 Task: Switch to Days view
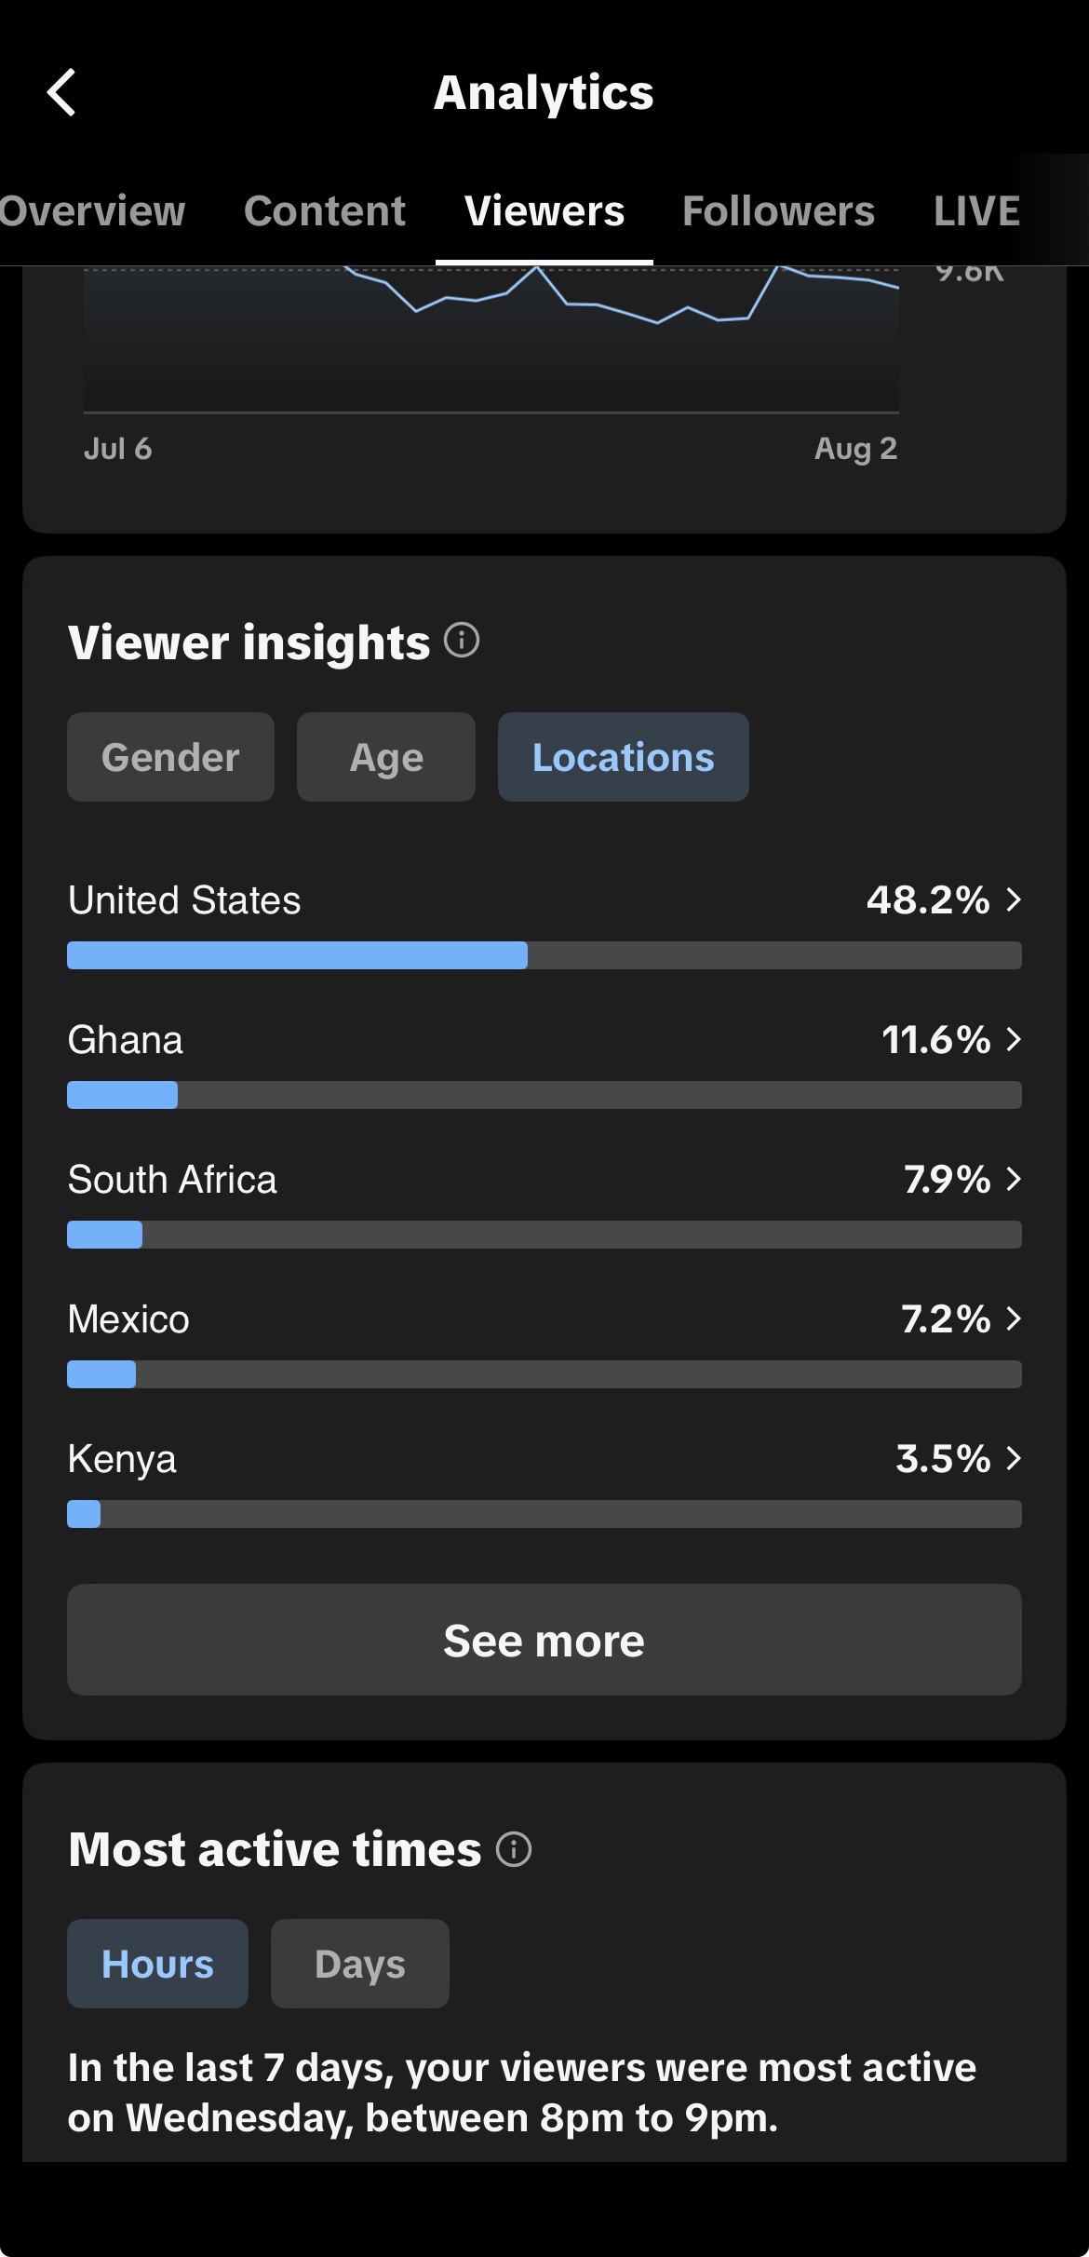360,1964
